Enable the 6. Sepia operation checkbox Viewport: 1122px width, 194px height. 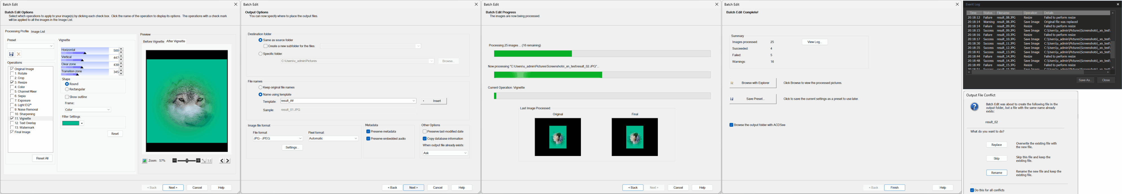12,96
